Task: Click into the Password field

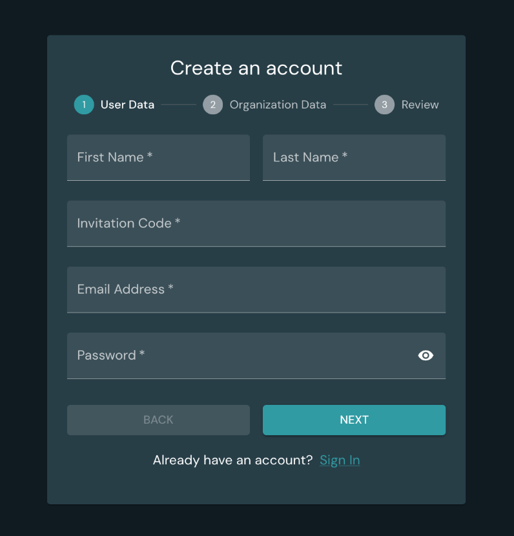Action: point(239,355)
